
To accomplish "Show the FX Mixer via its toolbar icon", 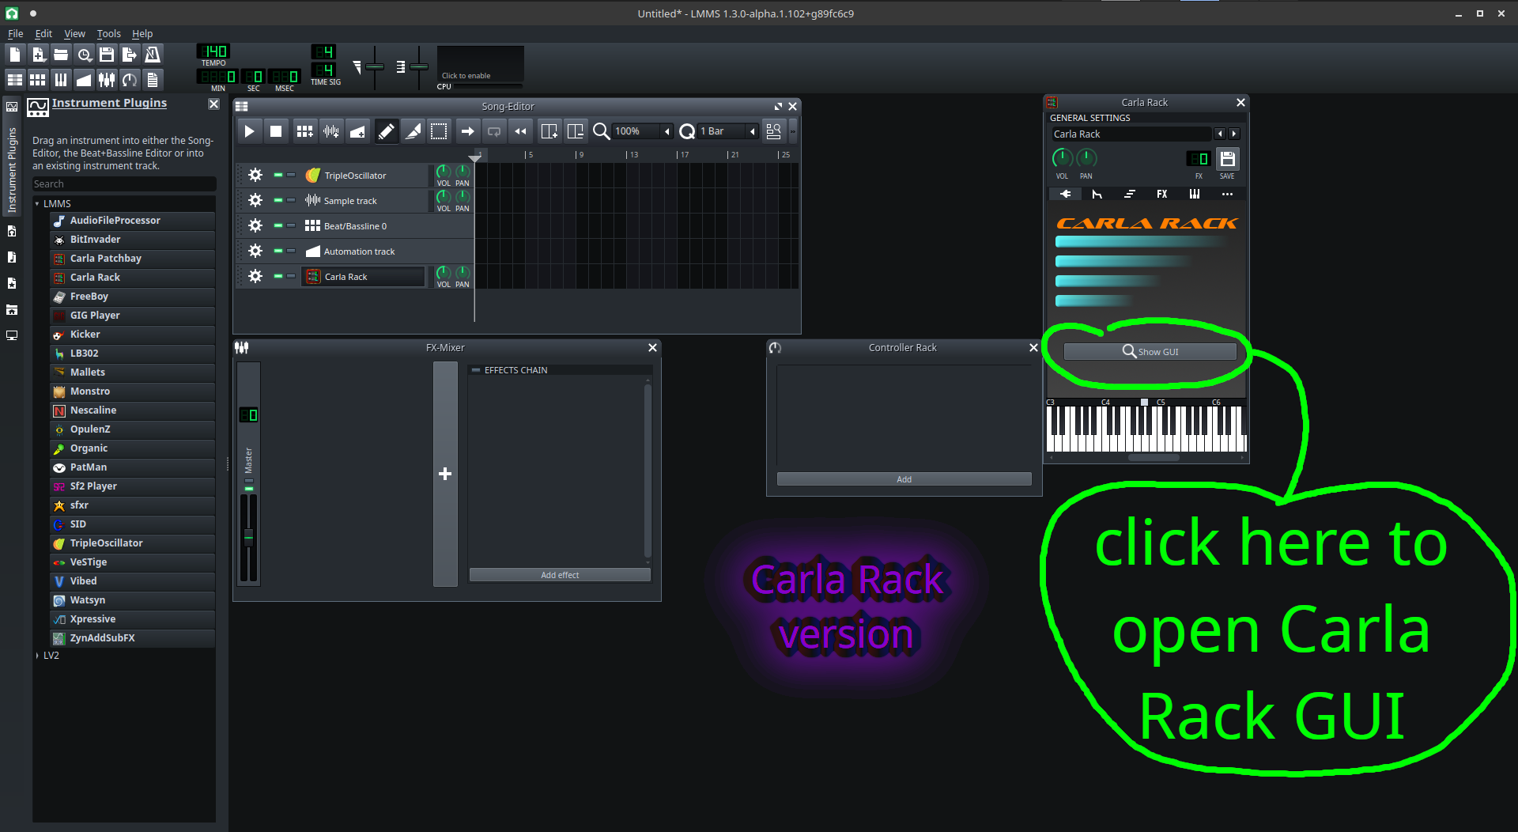I will click(x=107, y=79).
